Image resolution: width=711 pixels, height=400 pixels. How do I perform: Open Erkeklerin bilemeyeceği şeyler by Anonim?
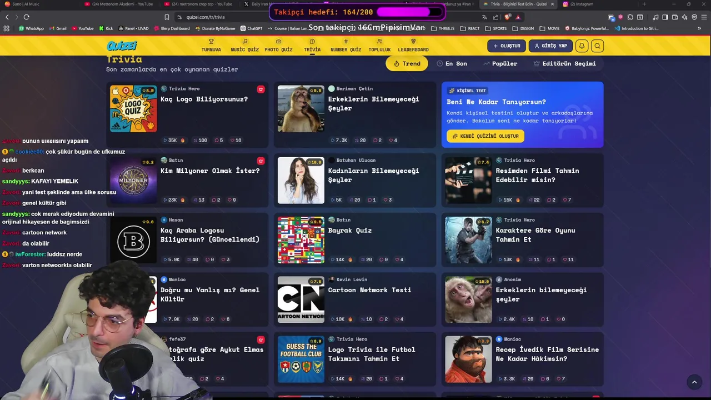click(x=541, y=294)
